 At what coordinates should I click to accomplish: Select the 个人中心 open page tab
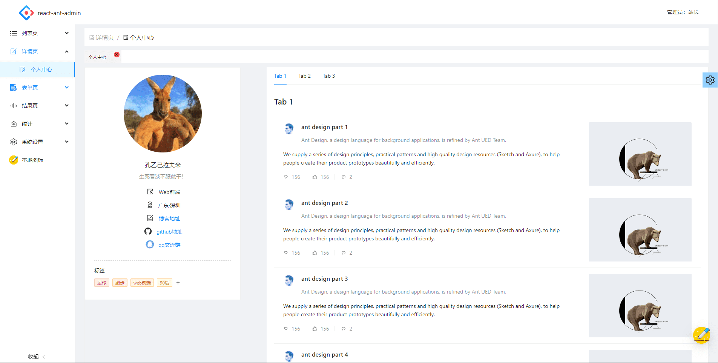pos(97,57)
